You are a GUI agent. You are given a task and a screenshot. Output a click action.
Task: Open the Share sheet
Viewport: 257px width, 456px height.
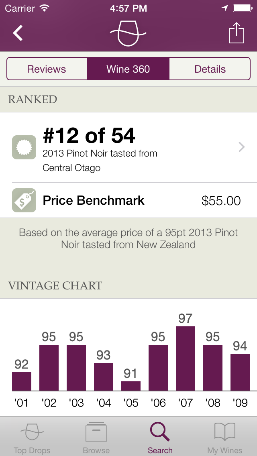pos(237,33)
